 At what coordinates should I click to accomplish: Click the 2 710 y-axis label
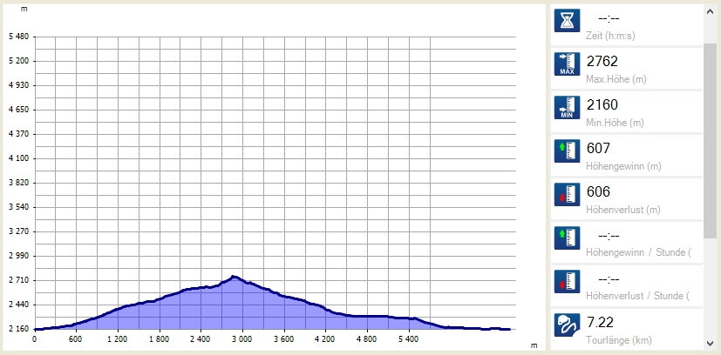(19, 280)
